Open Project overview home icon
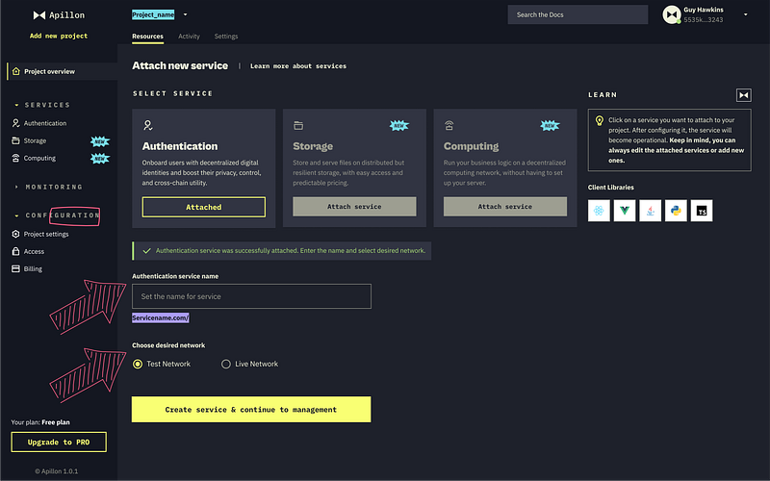Screen dimensions: 770x481 (x=16, y=71)
